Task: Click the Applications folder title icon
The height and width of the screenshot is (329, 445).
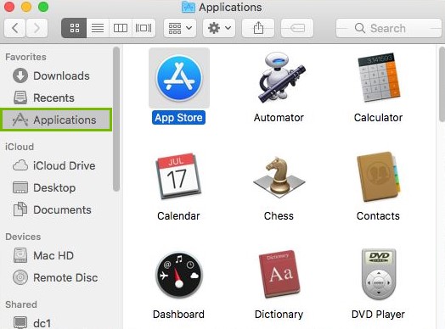Action: [x=189, y=7]
